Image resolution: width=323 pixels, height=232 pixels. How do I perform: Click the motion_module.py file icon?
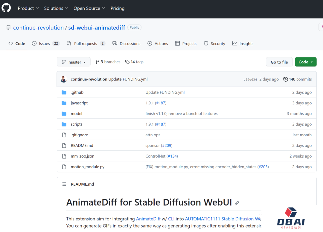[64, 167]
